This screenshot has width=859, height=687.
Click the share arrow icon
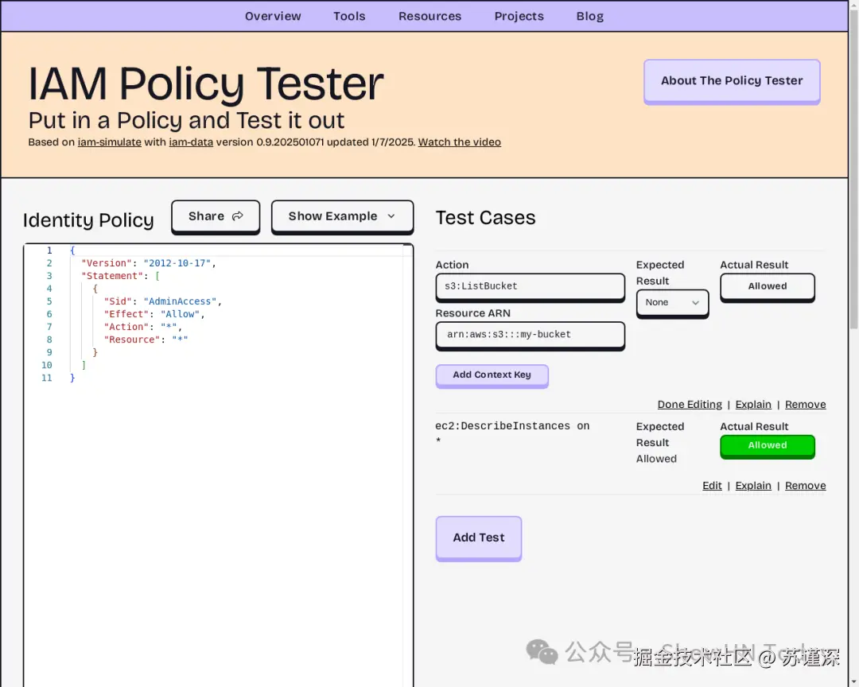(237, 216)
